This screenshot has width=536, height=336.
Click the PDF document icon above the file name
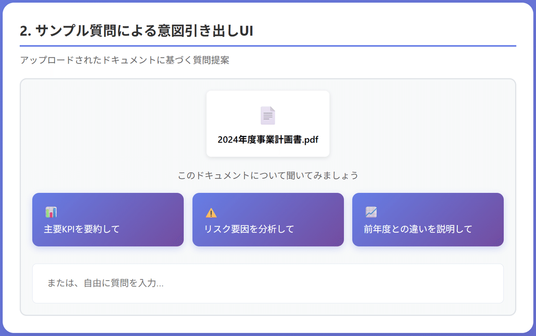(x=268, y=115)
